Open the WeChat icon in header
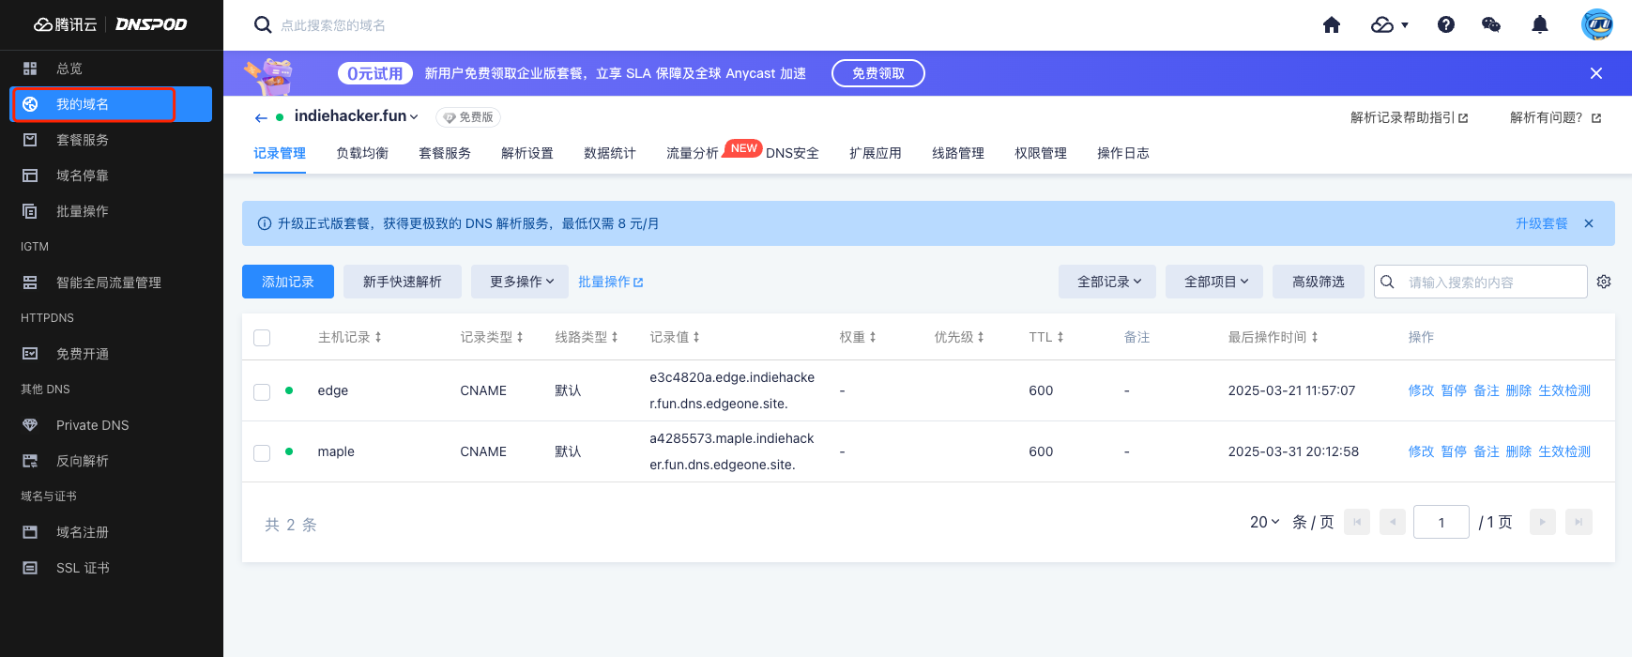Viewport: 1632px width, 657px height. pyautogui.click(x=1490, y=25)
